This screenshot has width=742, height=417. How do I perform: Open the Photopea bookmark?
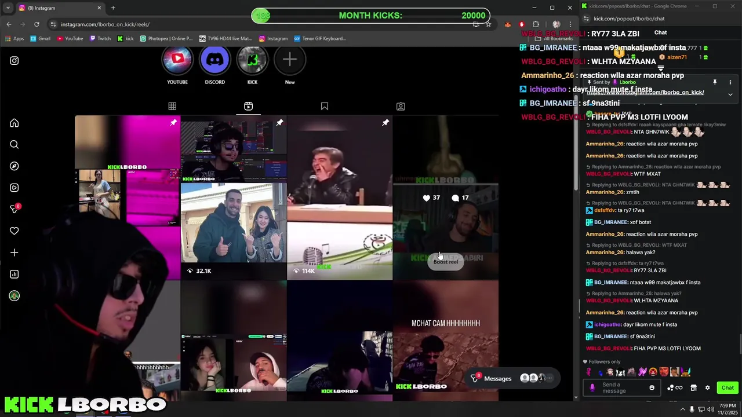coord(166,39)
